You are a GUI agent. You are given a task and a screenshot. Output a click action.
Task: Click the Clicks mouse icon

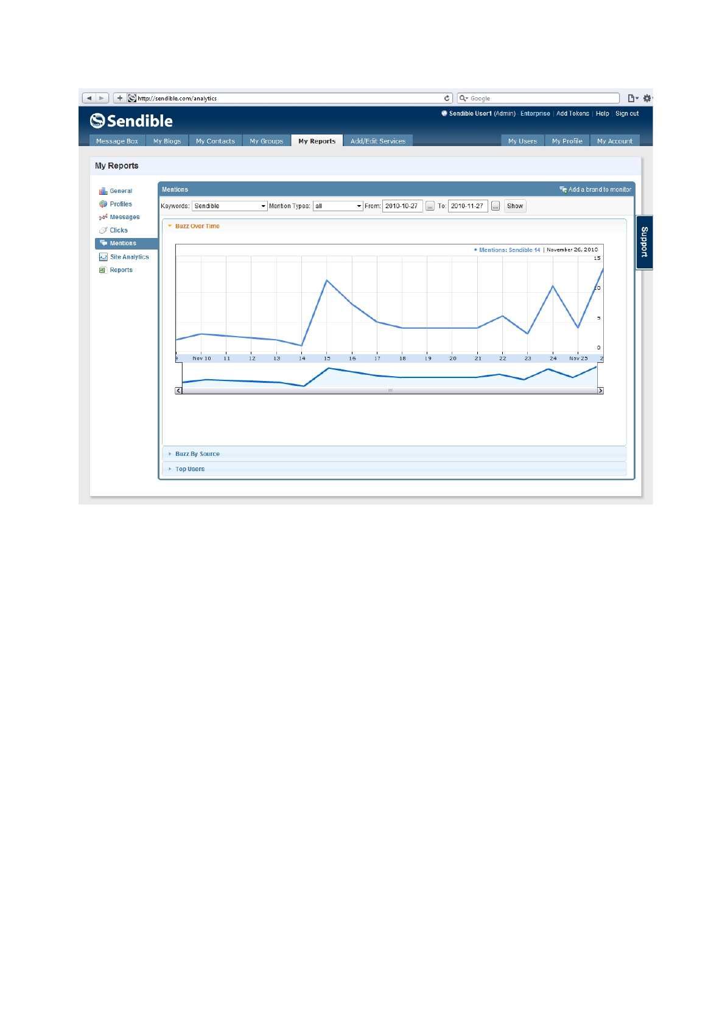[x=103, y=230]
